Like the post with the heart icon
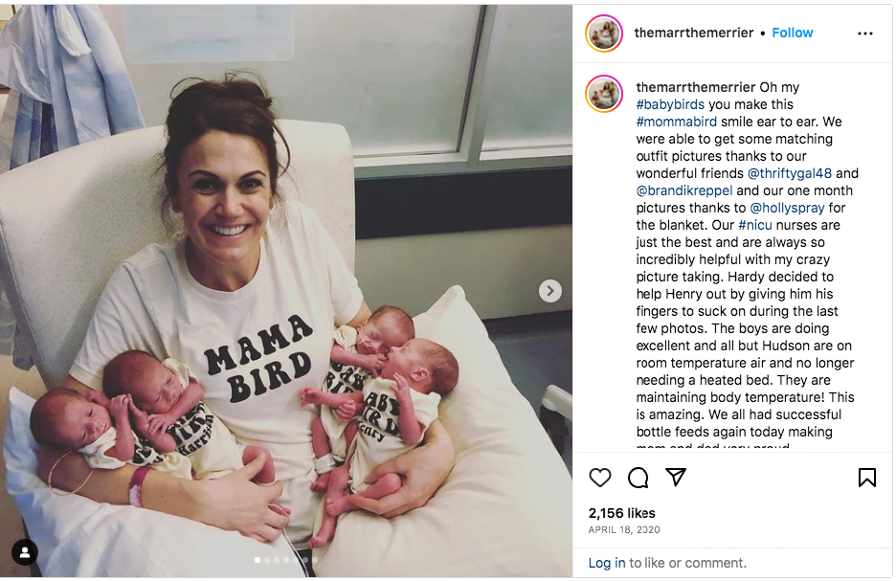The height and width of the screenshot is (581, 896). click(x=600, y=478)
